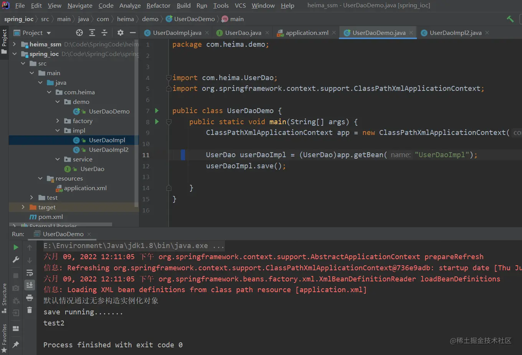Click the build hammer icon
Viewport: 522px width, 355px height.
(x=510, y=19)
